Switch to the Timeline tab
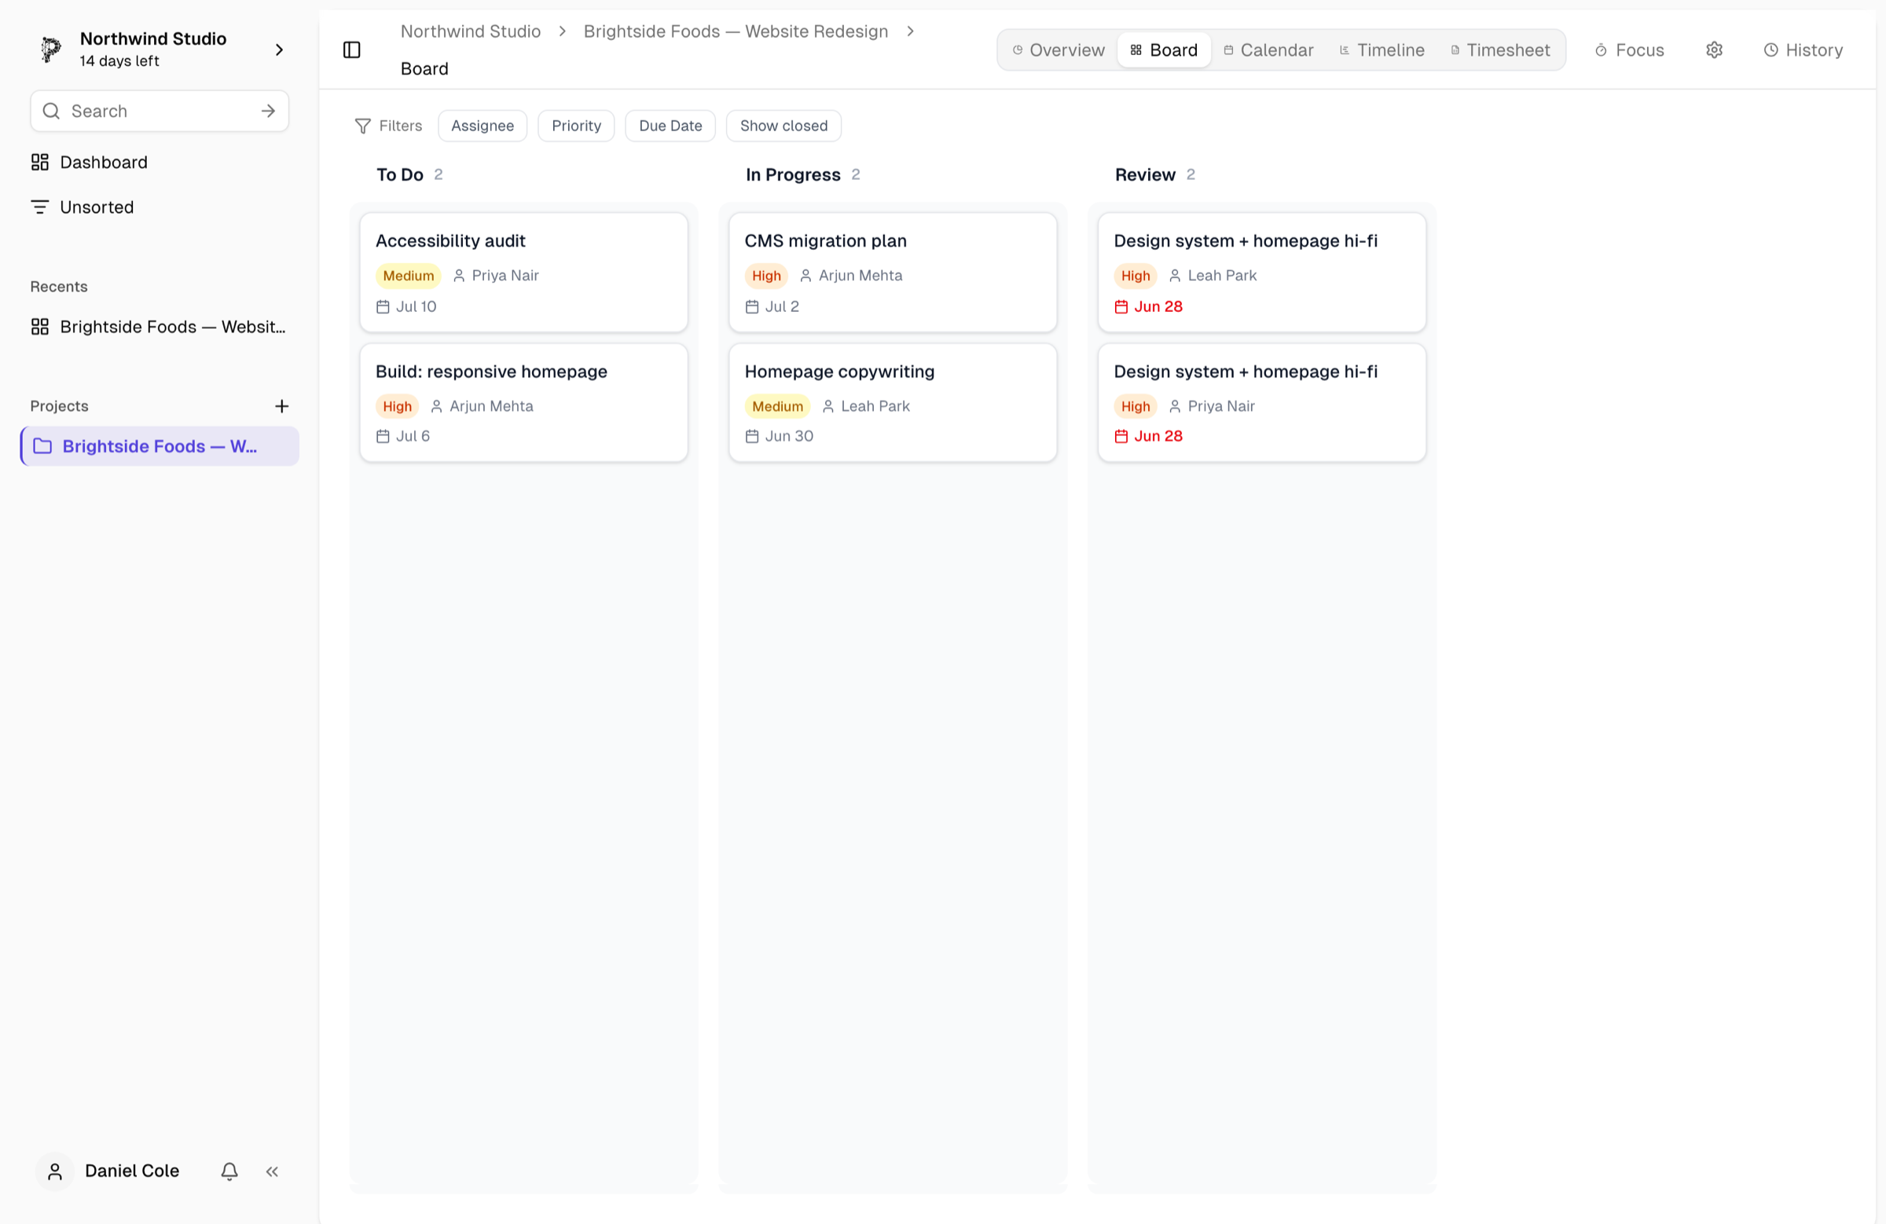Viewport: 1886px width, 1224px height. pos(1382,50)
